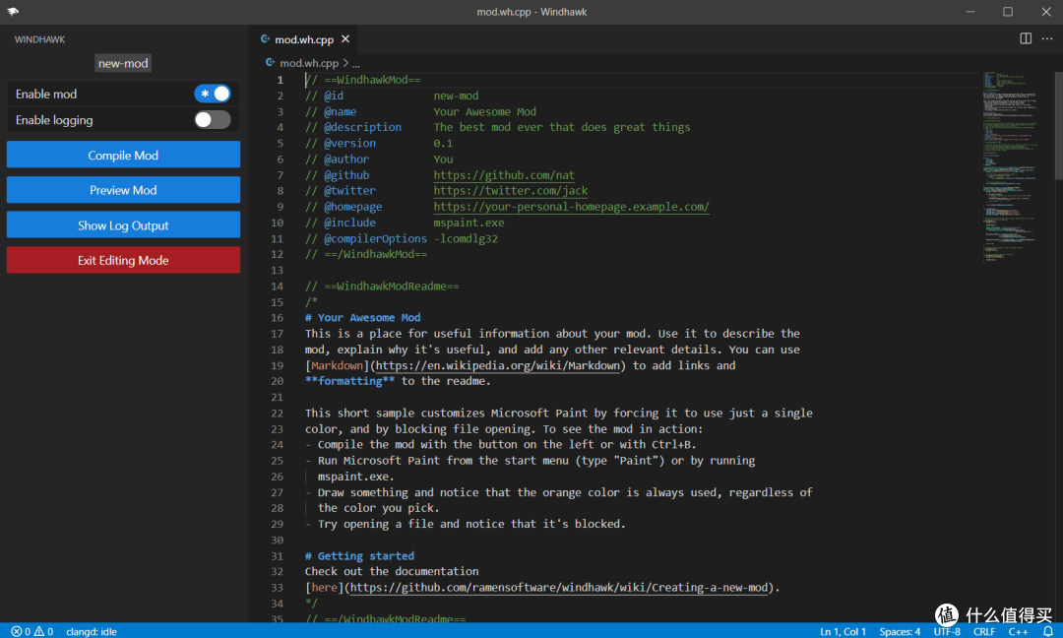
Task: Click the errors and warnings status indicator
Action: [31, 631]
